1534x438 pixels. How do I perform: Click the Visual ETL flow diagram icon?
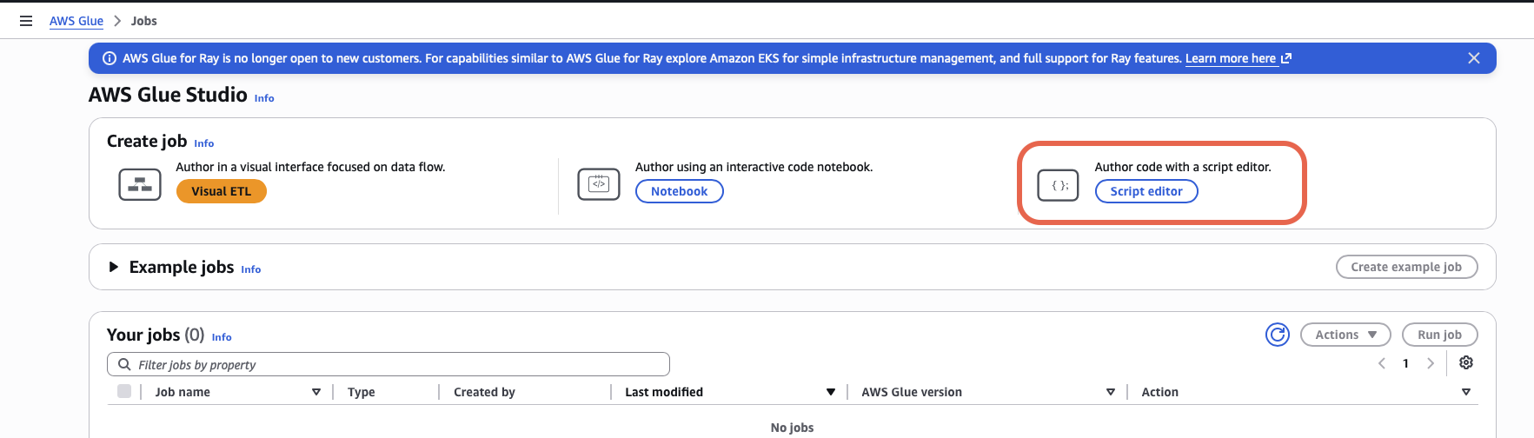pyautogui.click(x=140, y=184)
